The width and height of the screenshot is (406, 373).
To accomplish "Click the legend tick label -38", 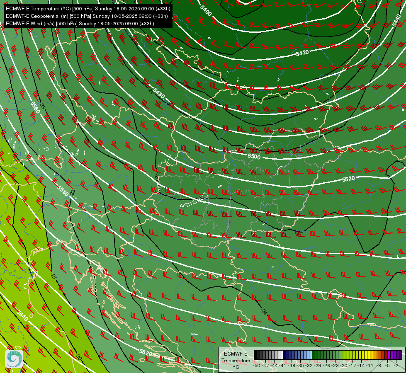I will pyautogui.click(x=291, y=366).
